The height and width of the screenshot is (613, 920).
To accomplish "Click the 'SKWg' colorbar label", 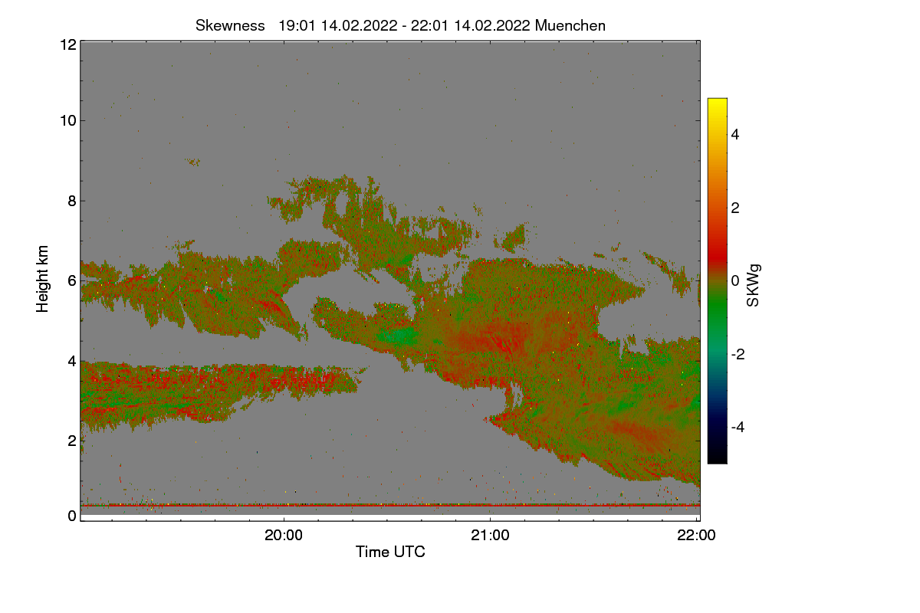I will [x=754, y=287].
